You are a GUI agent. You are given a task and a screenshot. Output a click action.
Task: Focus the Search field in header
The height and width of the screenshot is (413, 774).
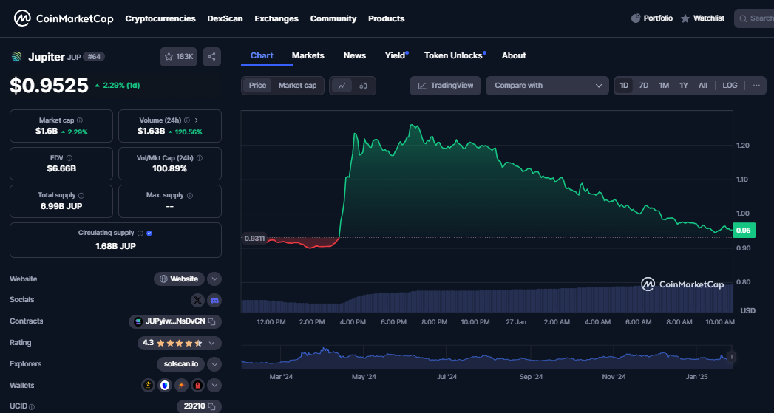click(754, 18)
